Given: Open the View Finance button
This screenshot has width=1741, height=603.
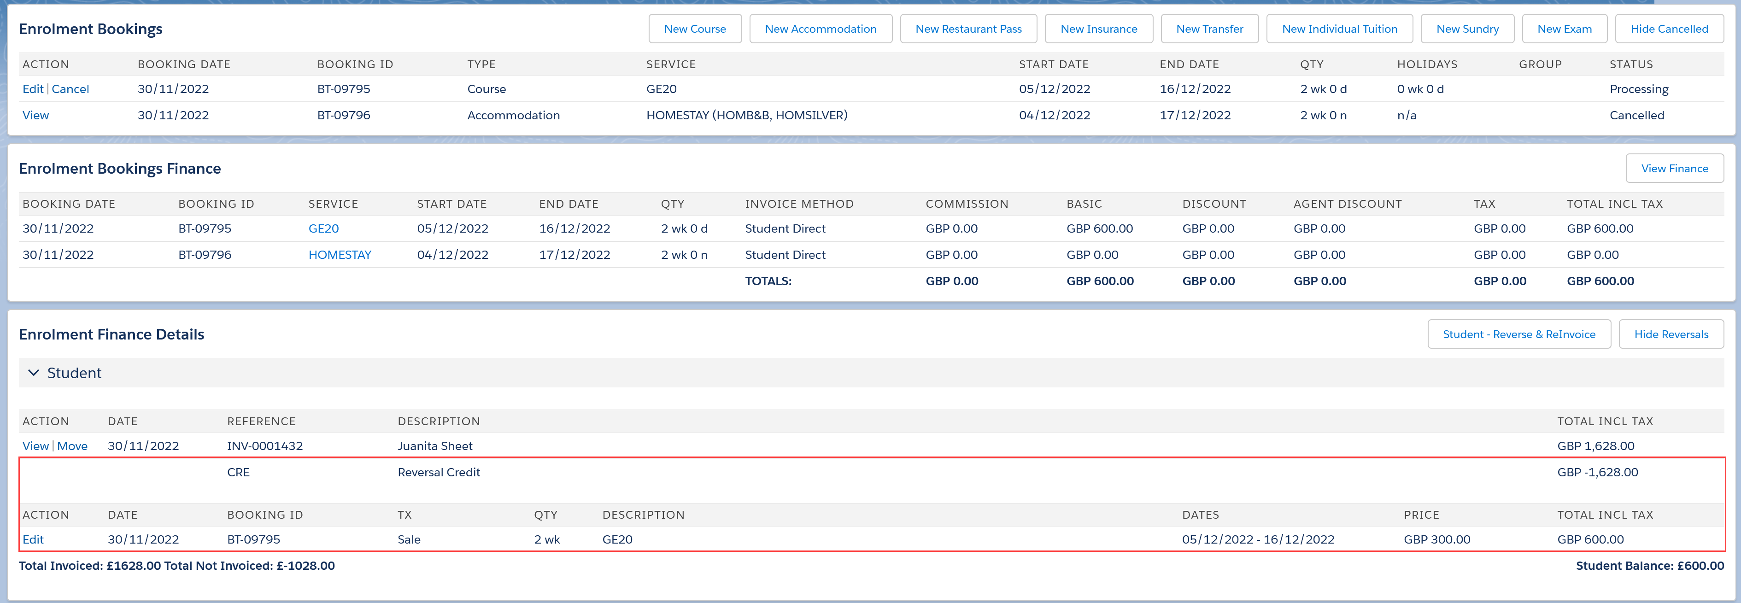Looking at the screenshot, I should pyautogui.click(x=1674, y=168).
